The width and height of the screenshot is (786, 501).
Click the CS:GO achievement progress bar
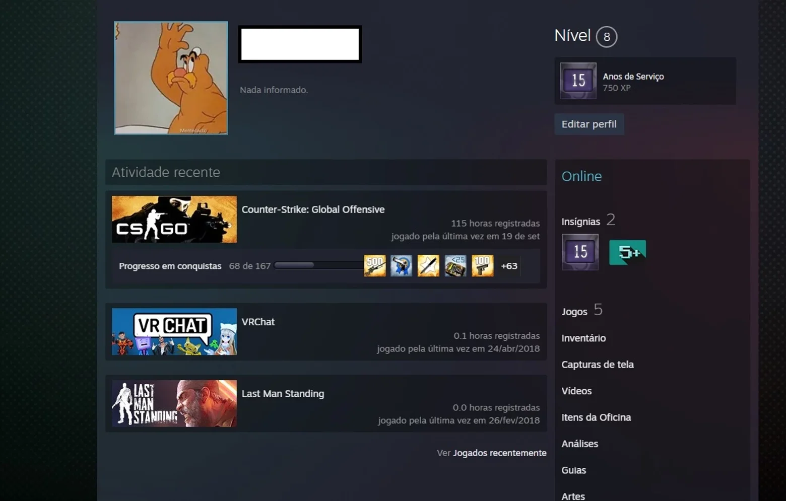tap(318, 265)
